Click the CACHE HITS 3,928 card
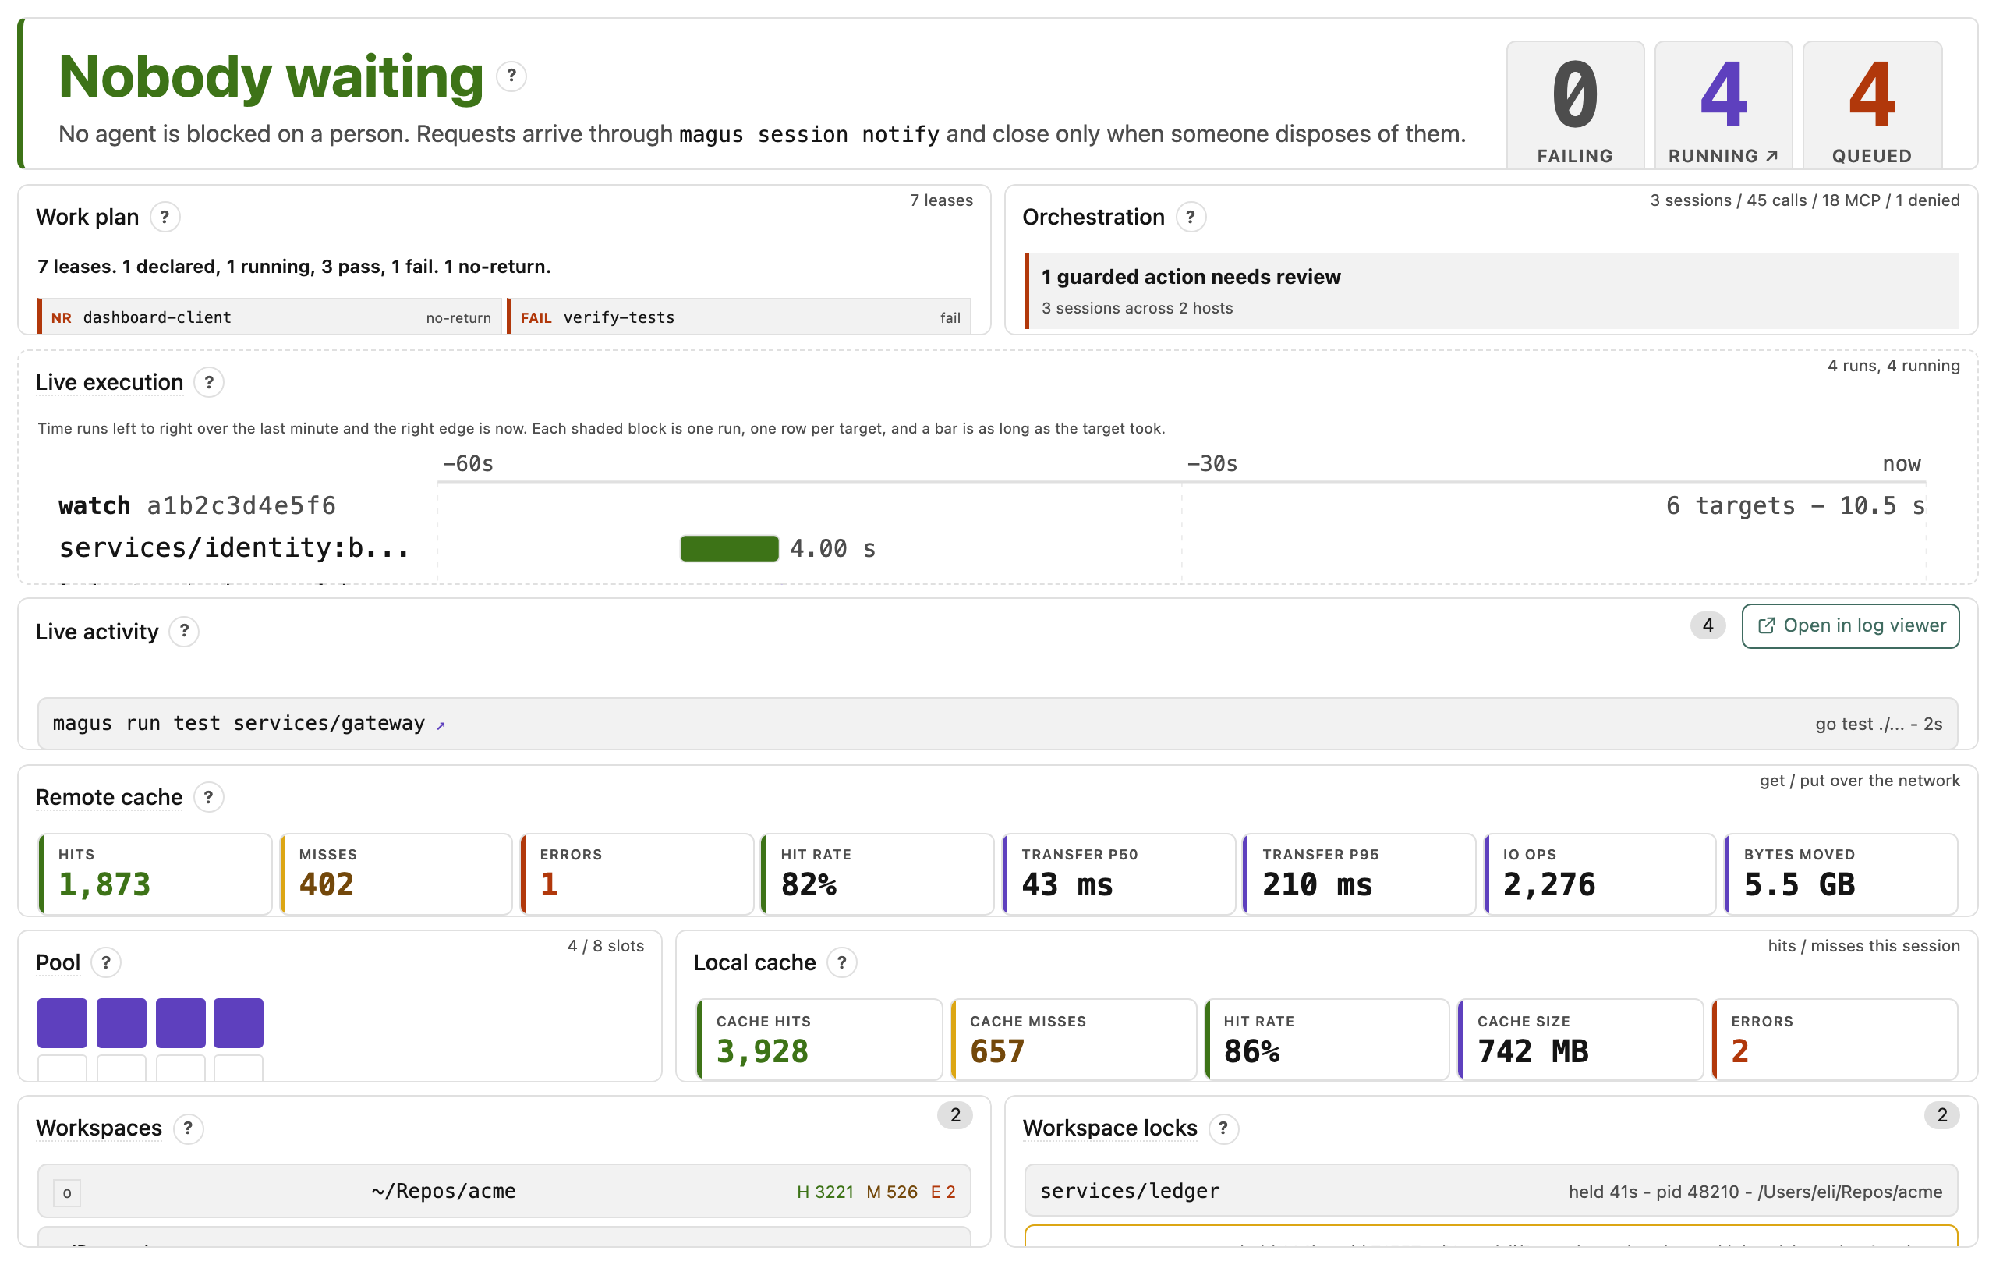This screenshot has height=1279, width=1996. click(x=819, y=1040)
